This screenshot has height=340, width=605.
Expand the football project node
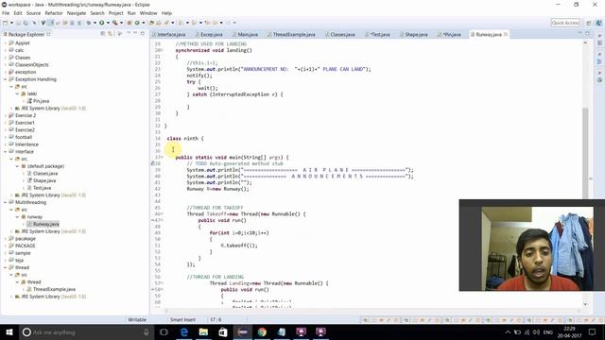[6, 137]
